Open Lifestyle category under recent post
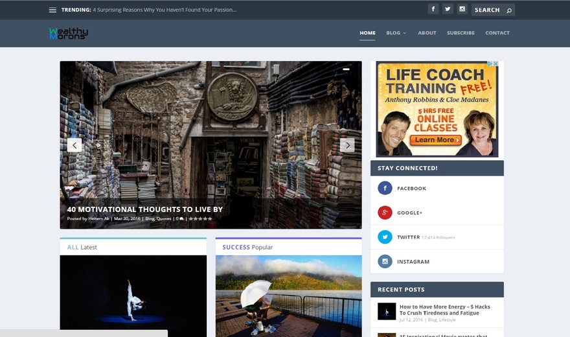This screenshot has width=570, height=337. (447, 320)
